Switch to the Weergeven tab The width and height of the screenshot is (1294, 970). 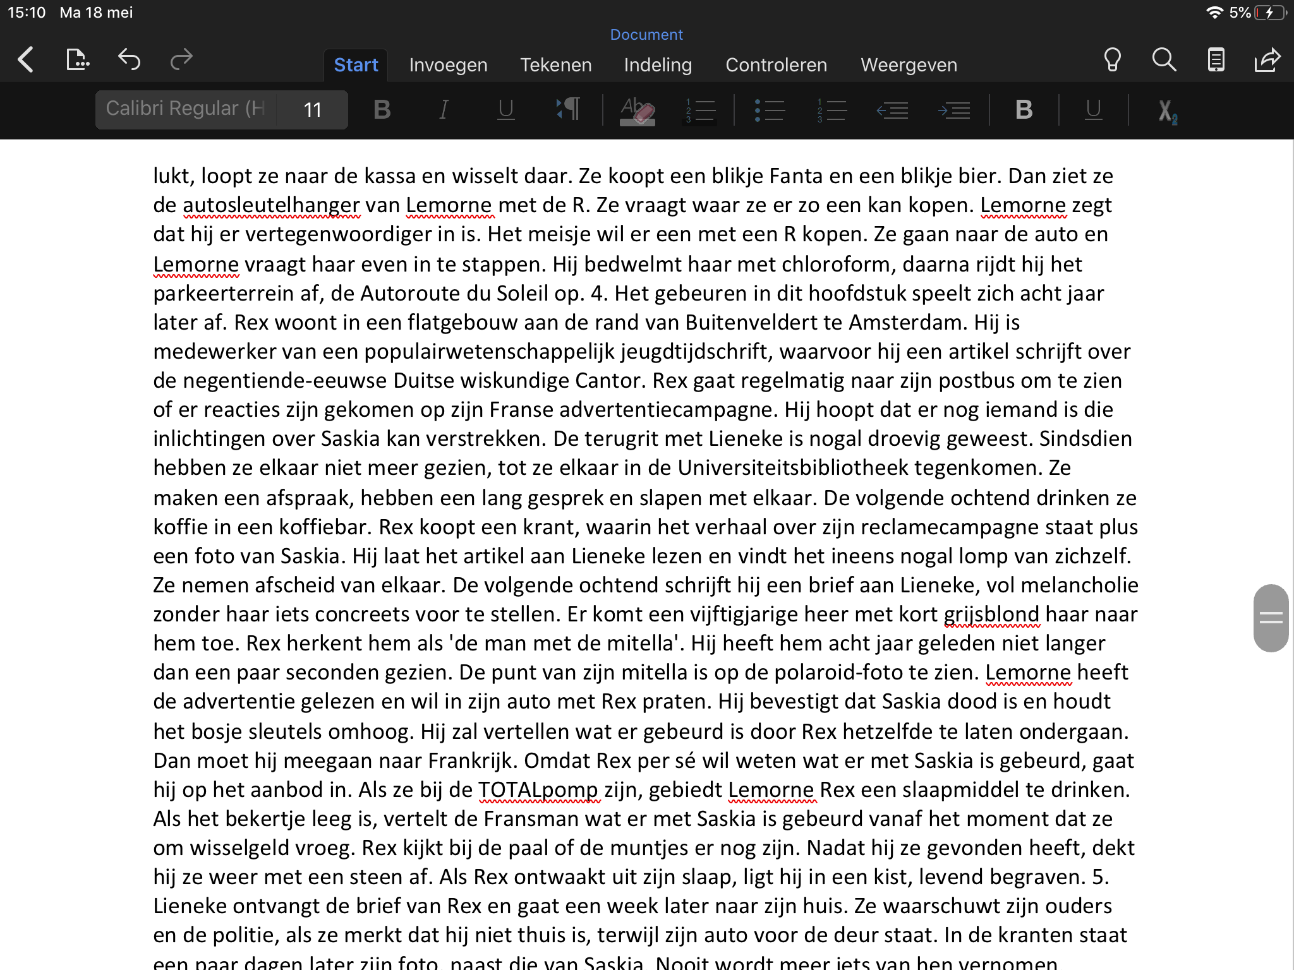point(909,65)
